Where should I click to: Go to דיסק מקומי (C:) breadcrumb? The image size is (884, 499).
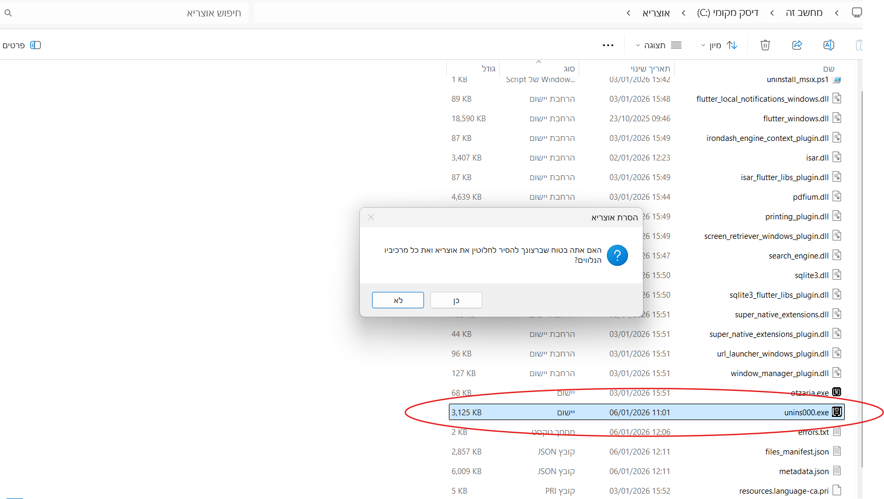coord(728,13)
